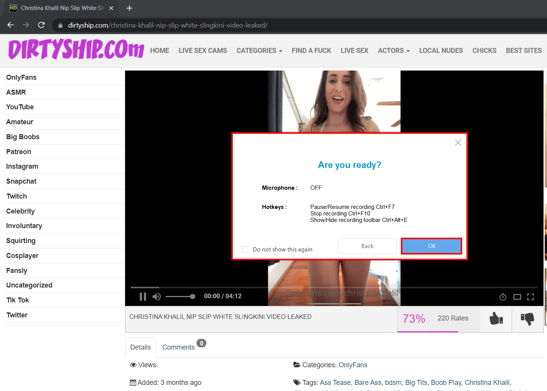Click the 220 Rates text

[x=453, y=318]
